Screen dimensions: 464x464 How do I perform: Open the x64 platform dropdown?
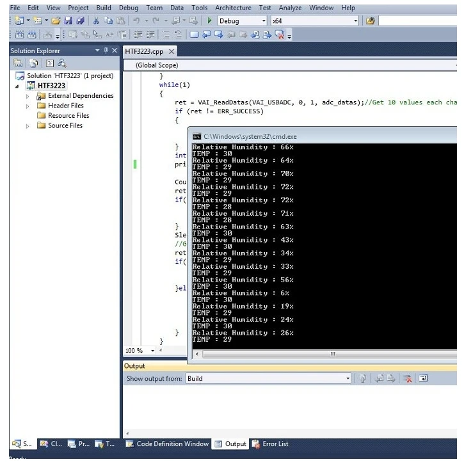pos(355,21)
